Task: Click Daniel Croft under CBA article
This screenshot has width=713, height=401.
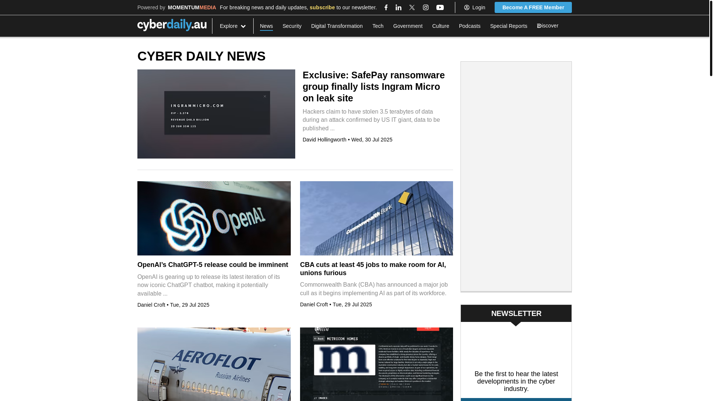Action: 314,304
